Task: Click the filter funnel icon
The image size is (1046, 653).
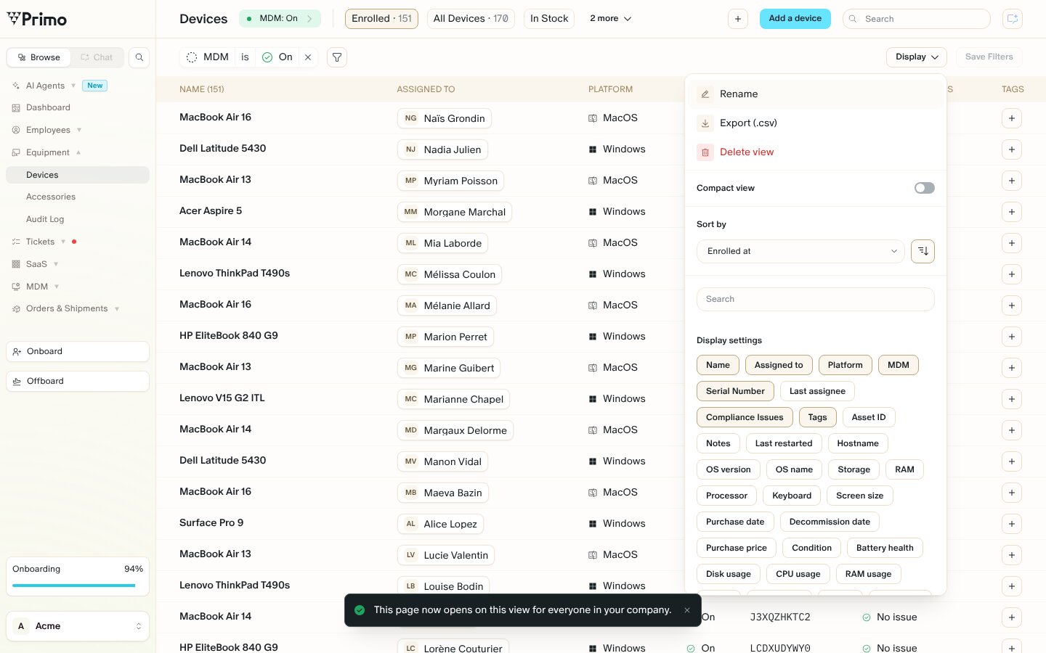Action: pos(337,57)
